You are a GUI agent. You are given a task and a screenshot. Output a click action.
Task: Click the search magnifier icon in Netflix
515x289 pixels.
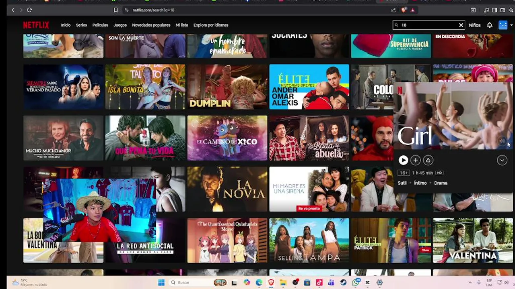click(397, 25)
